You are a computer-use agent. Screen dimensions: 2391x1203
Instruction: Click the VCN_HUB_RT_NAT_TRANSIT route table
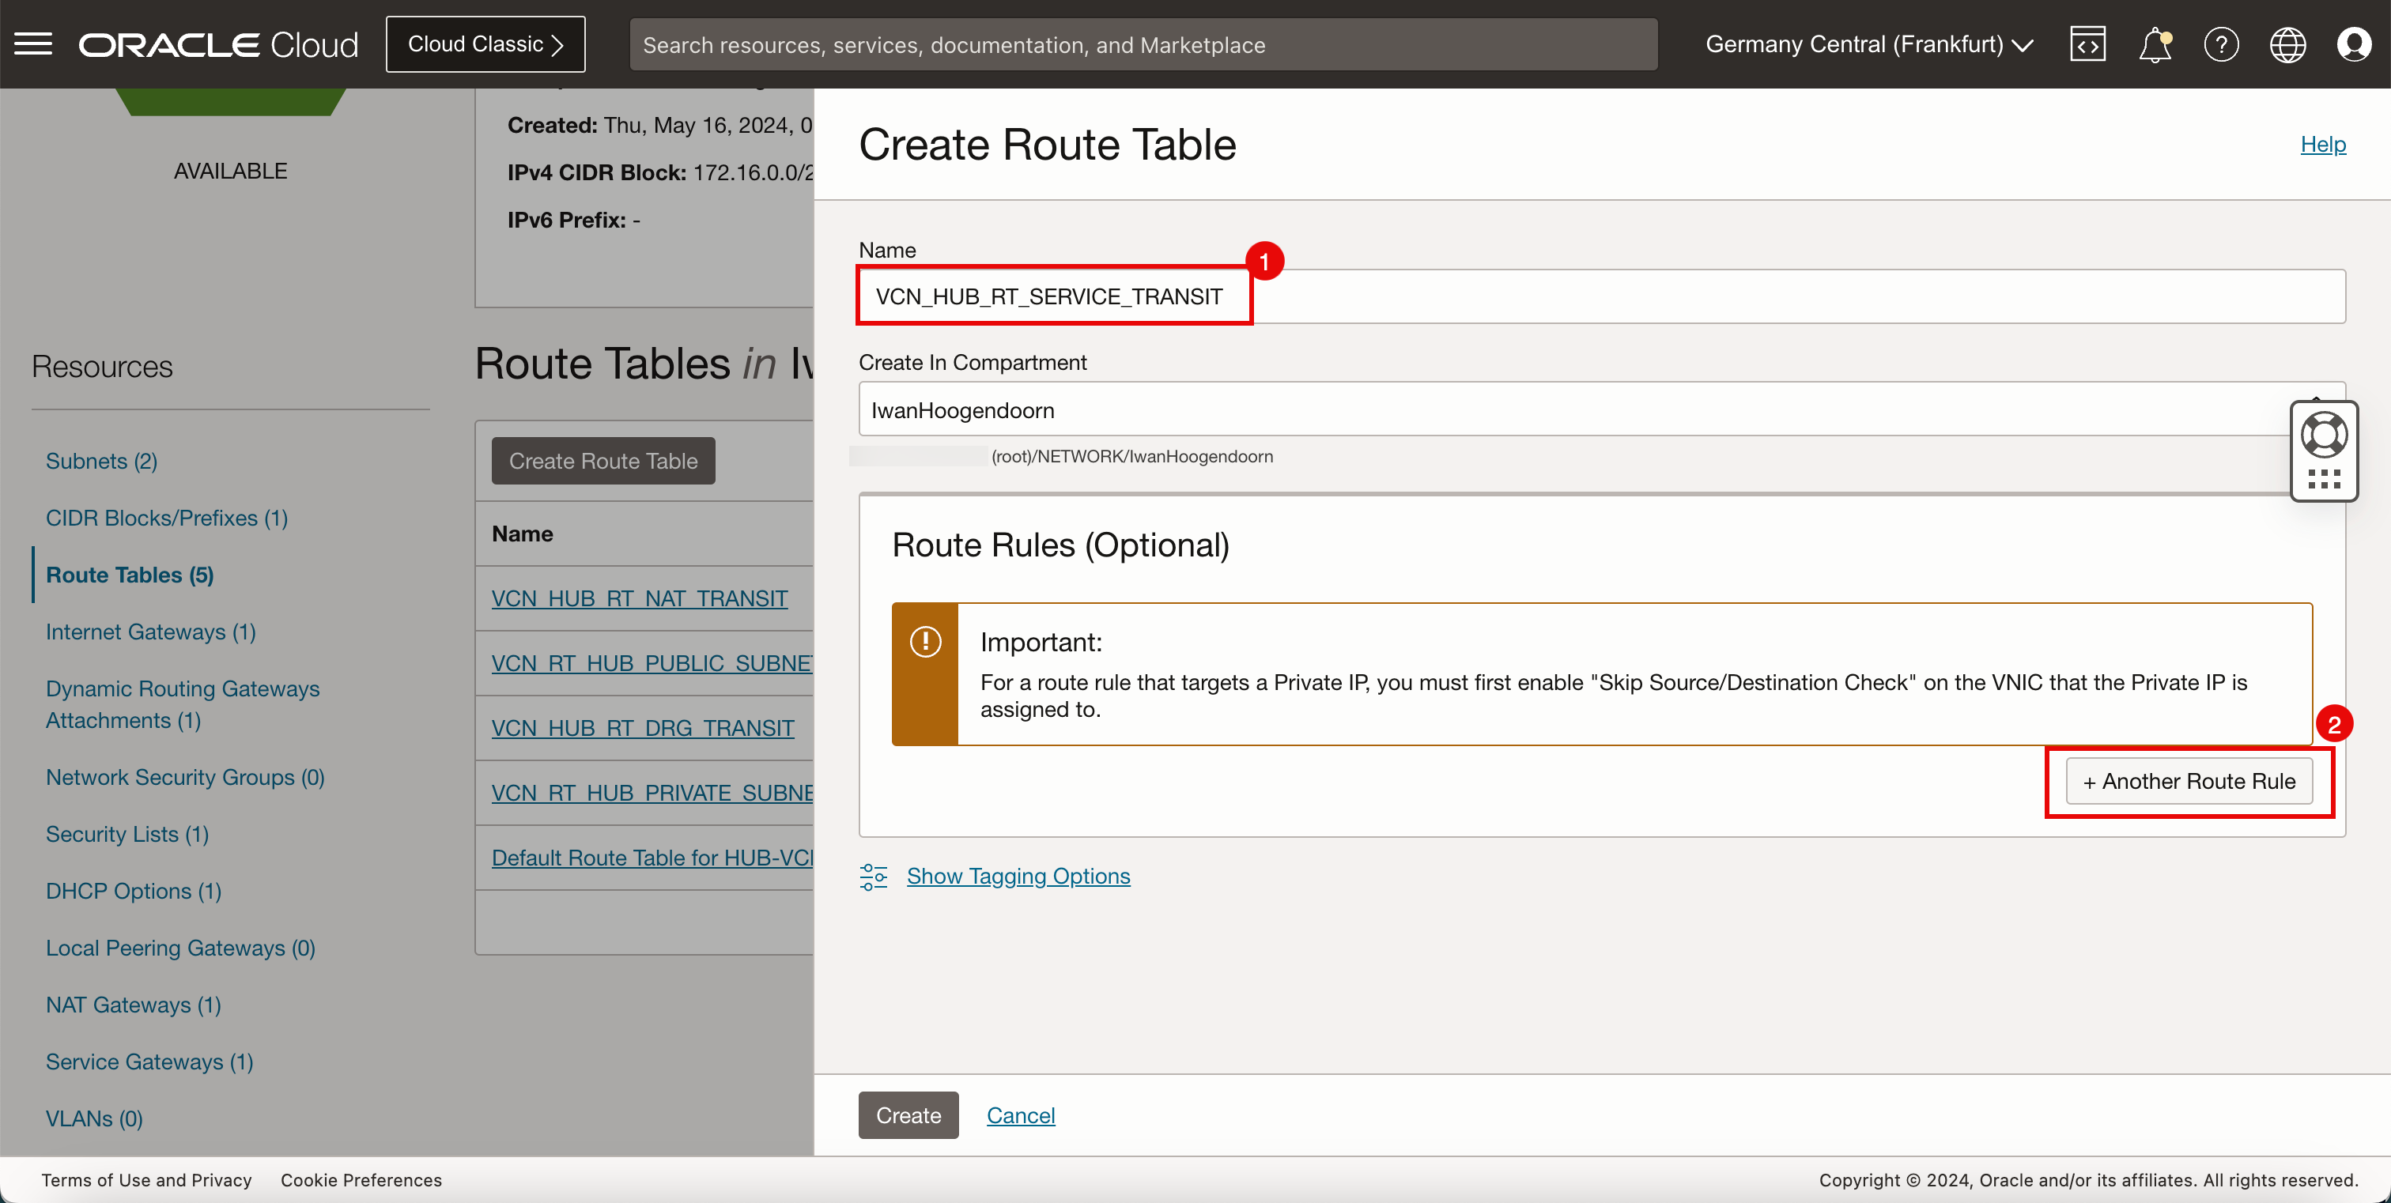638,597
